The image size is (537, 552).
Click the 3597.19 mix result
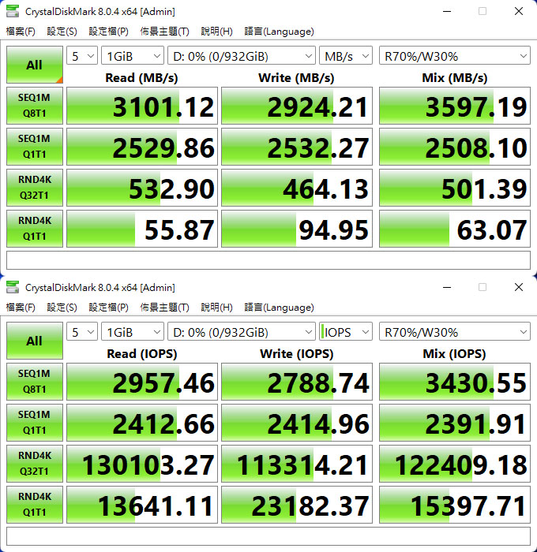[x=455, y=106]
